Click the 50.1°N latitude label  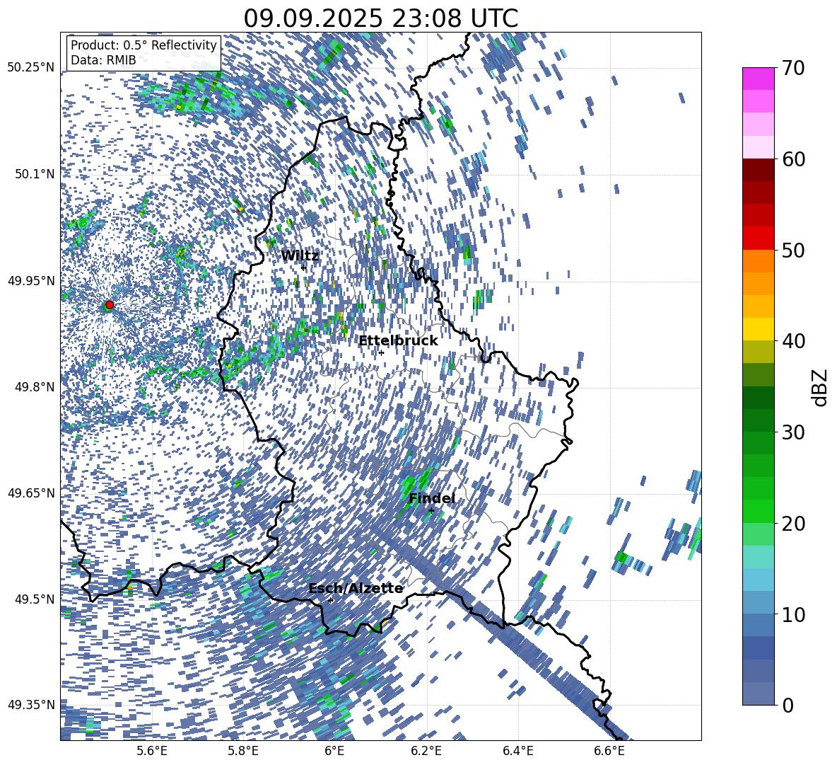(x=35, y=174)
